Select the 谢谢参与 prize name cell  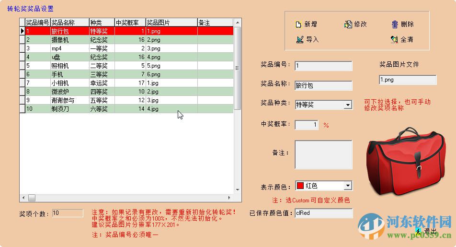tap(70, 100)
